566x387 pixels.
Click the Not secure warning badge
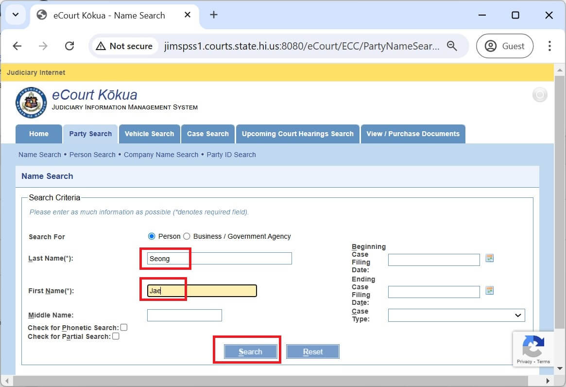pos(124,46)
